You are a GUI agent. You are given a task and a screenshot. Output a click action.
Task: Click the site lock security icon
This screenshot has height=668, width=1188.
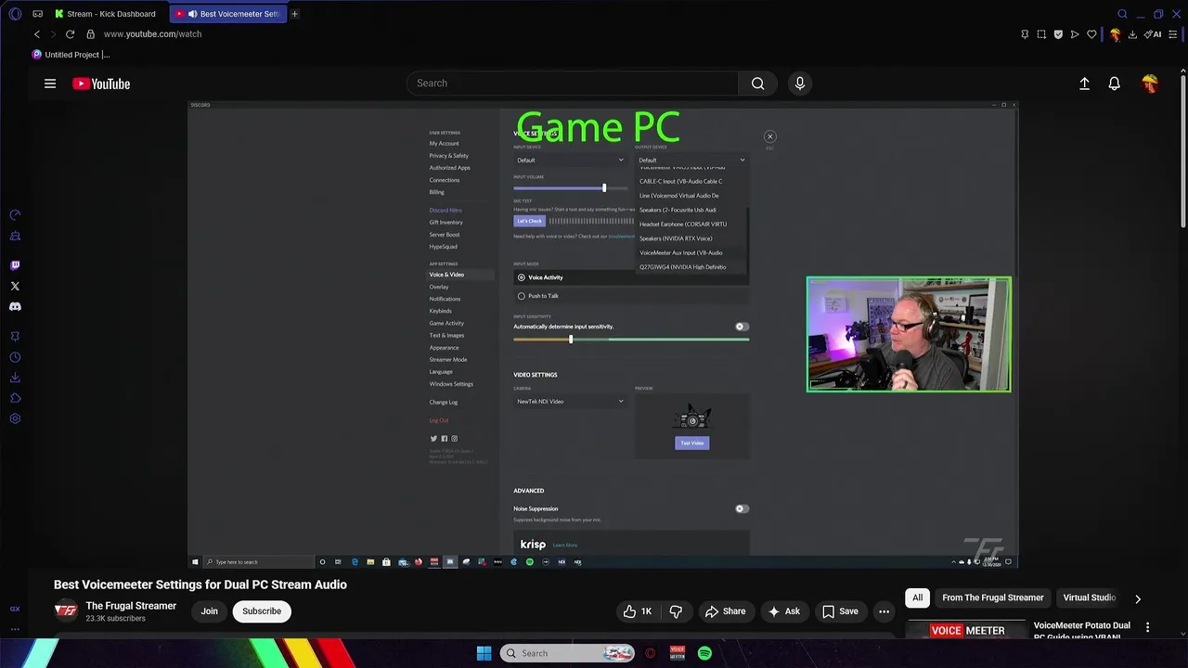click(x=90, y=34)
